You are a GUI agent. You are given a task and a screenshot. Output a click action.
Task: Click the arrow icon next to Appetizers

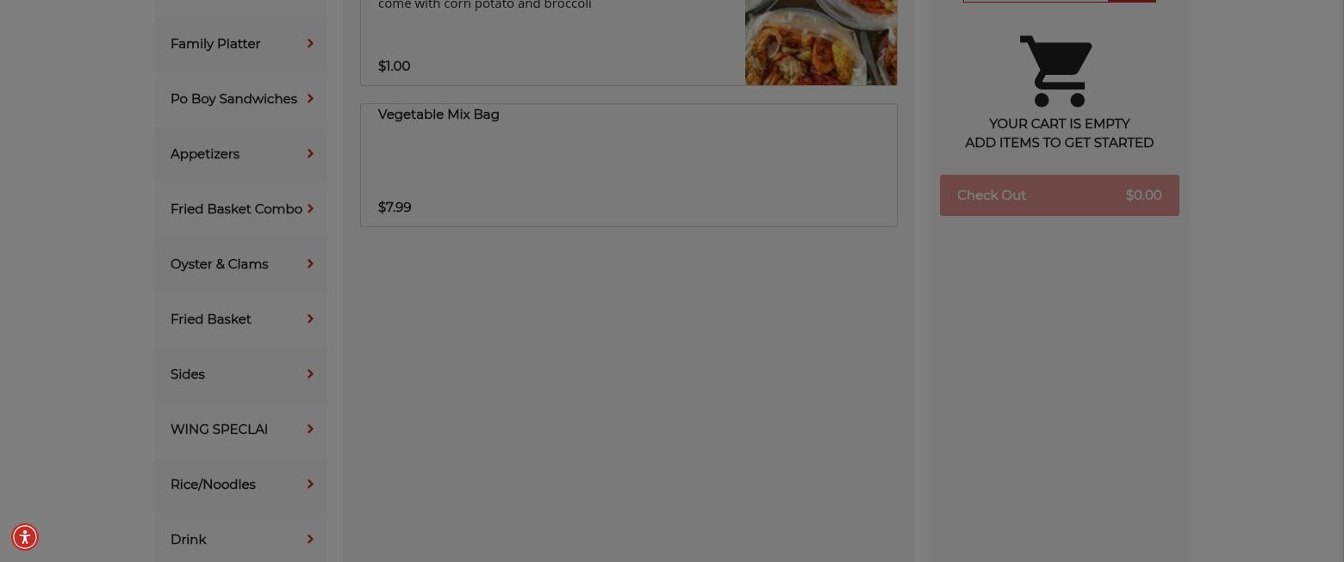pyautogui.click(x=310, y=154)
